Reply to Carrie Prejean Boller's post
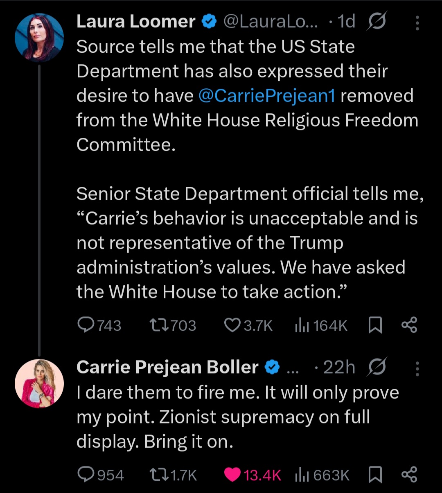 [101, 475]
